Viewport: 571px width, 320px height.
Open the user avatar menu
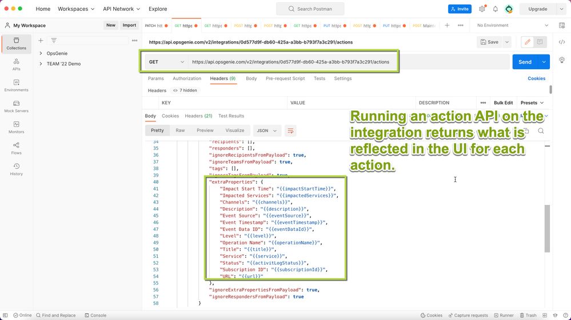pos(509,9)
